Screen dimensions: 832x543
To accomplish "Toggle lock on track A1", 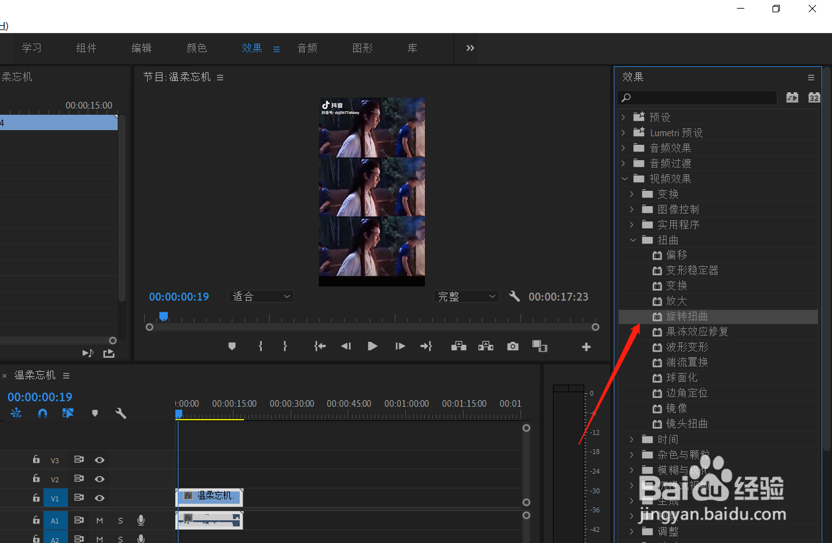I will click(x=36, y=520).
